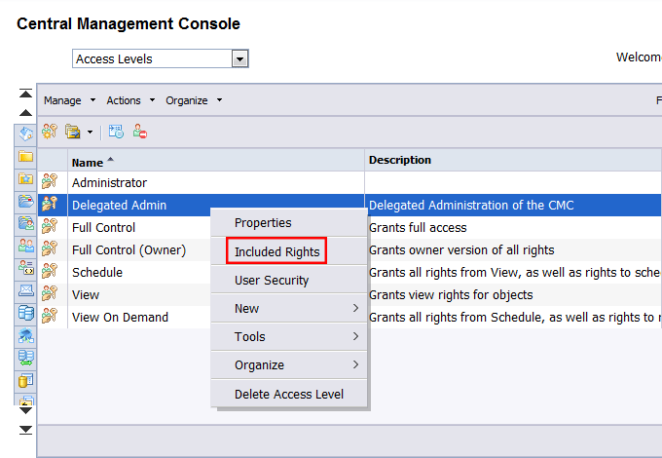Select User Security from context menu
This screenshot has height=458, width=662.
272,281
